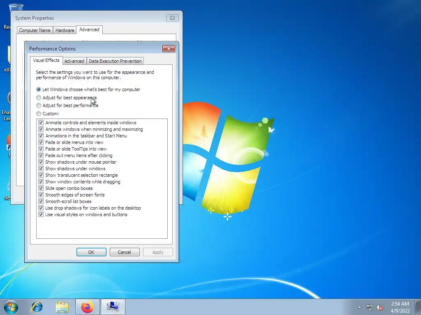This screenshot has height=315, width=421.
Task: Close the Performance Options dialog
Action: 169,48
